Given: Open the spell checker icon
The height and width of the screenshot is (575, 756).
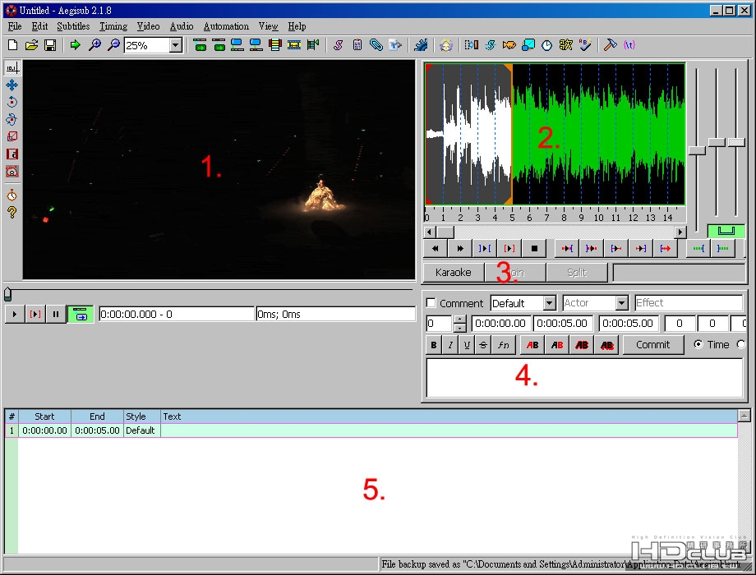Looking at the screenshot, I should (585, 45).
